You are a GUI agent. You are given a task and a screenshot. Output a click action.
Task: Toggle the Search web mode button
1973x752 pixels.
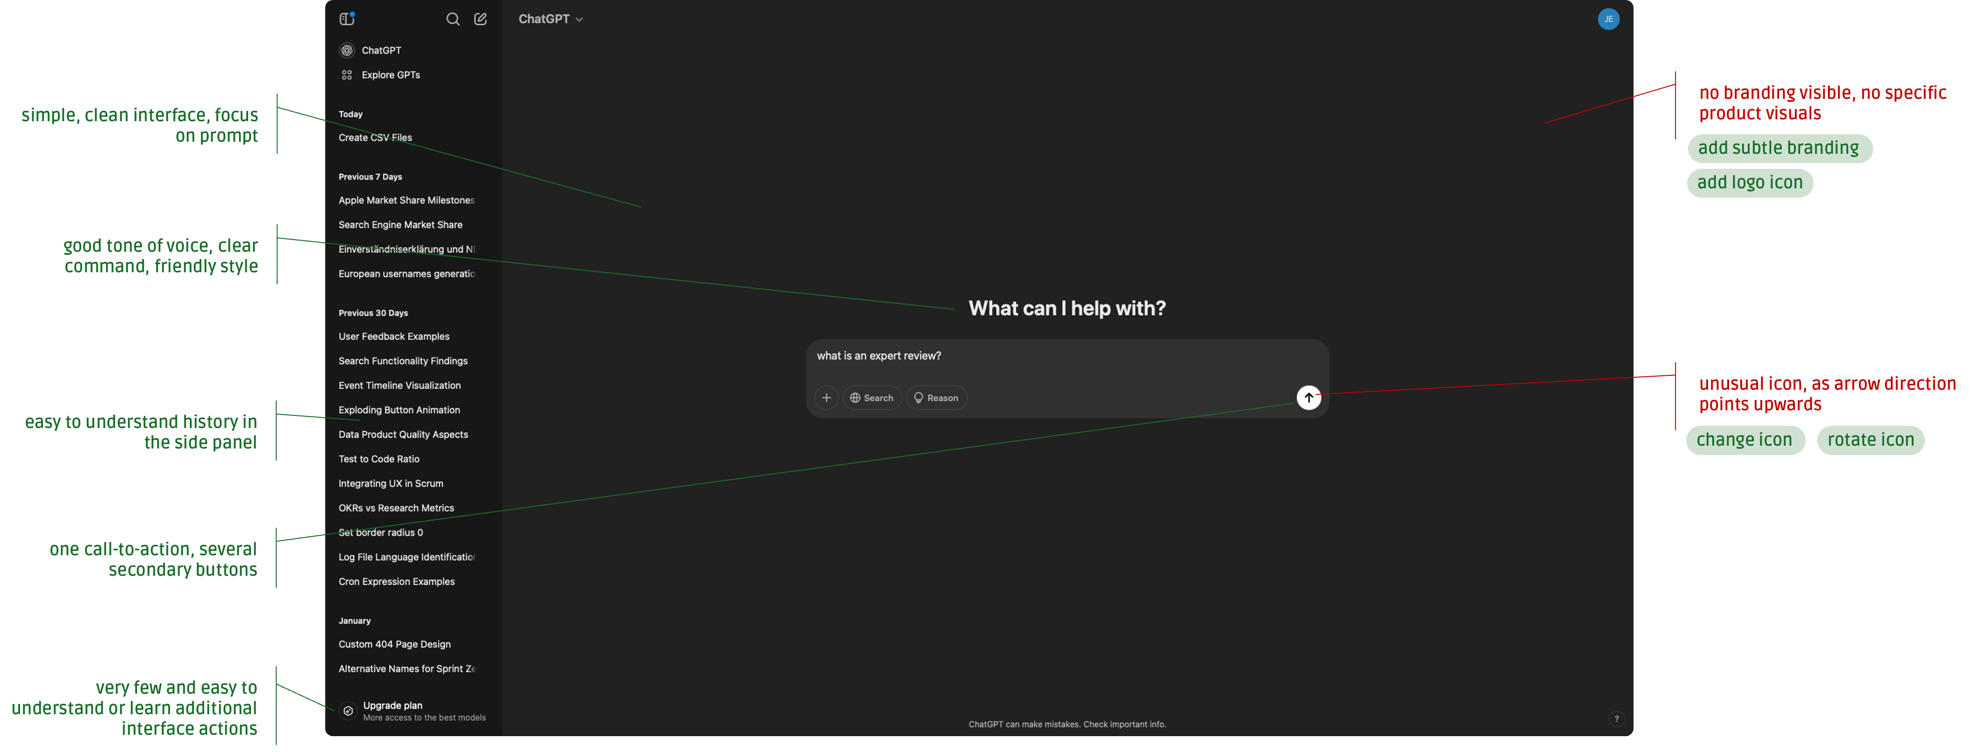click(x=872, y=398)
